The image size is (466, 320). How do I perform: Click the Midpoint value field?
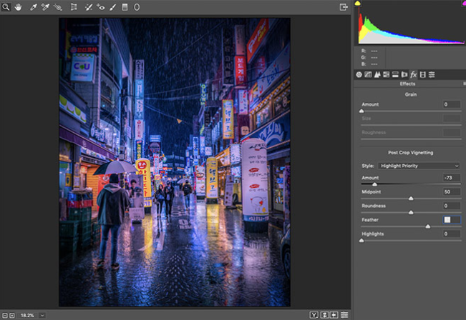point(452,192)
